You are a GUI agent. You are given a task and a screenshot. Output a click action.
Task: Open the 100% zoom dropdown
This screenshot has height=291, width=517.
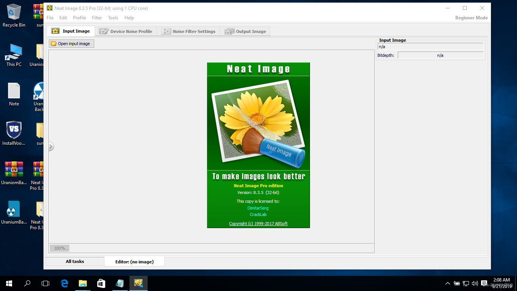(x=59, y=248)
